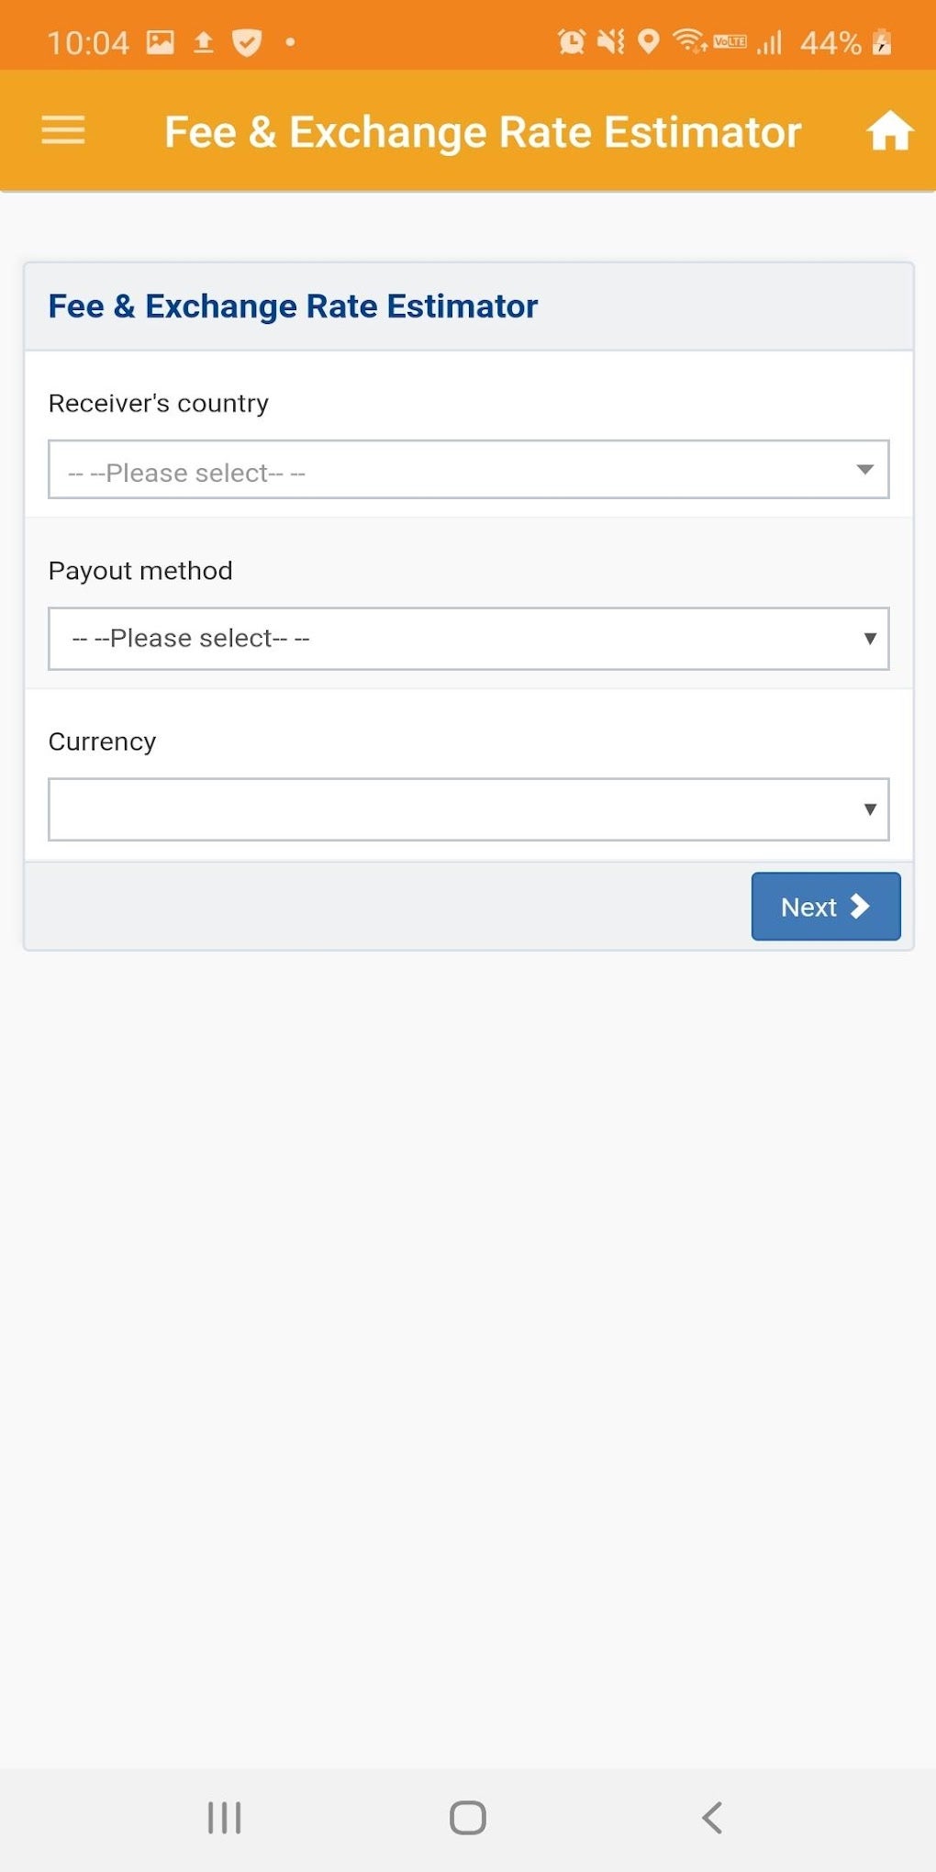Tap the Android recent apps button
Viewport: 936px width, 1872px height.
point(224,1817)
